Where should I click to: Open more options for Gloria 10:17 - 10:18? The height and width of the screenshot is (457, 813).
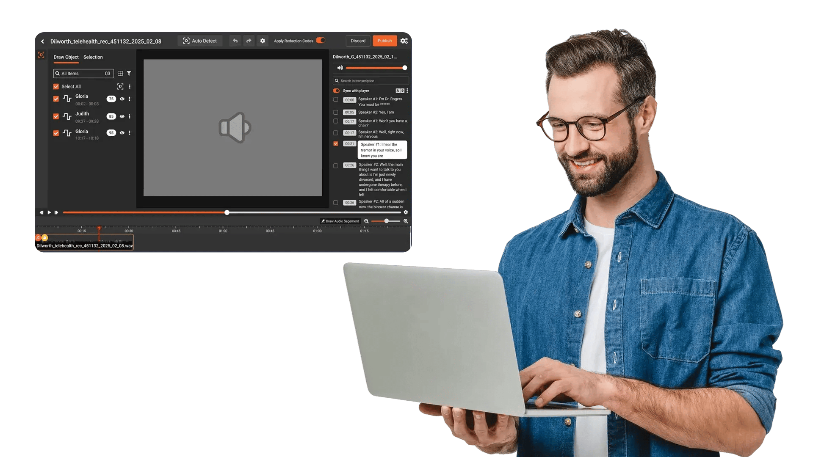tap(130, 133)
